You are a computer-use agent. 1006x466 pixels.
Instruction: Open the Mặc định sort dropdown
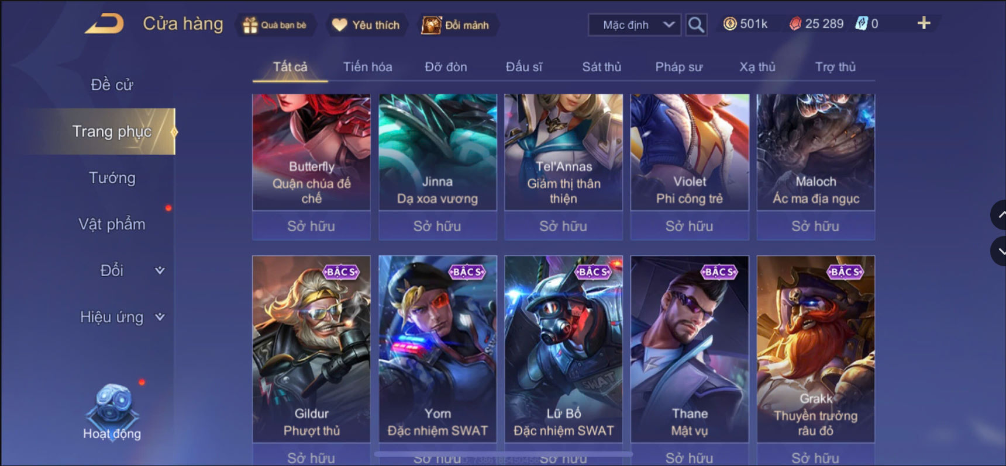tap(635, 25)
